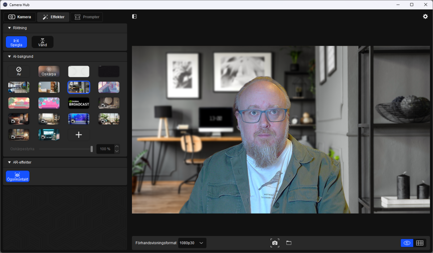Disable background effects by selecting Av

tap(18, 71)
